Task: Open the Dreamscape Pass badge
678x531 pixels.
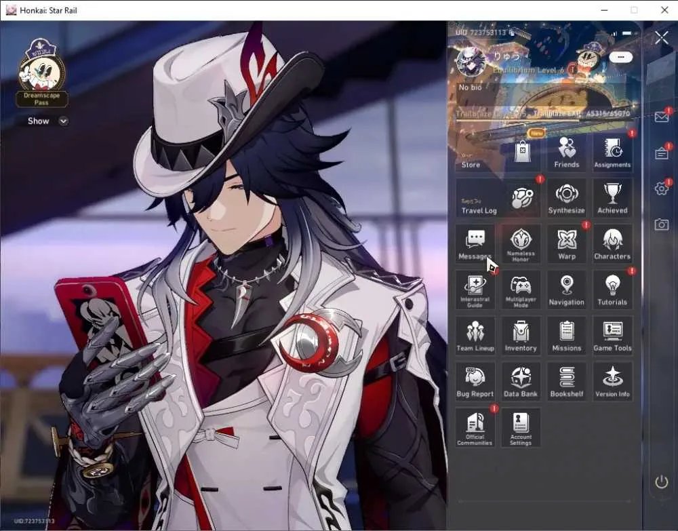Action: 41,73
